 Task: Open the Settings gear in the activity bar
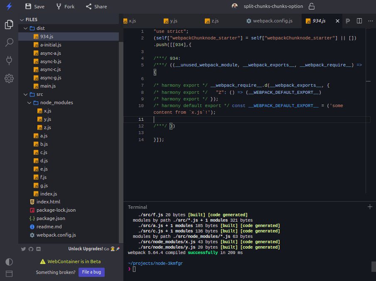click(9, 78)
